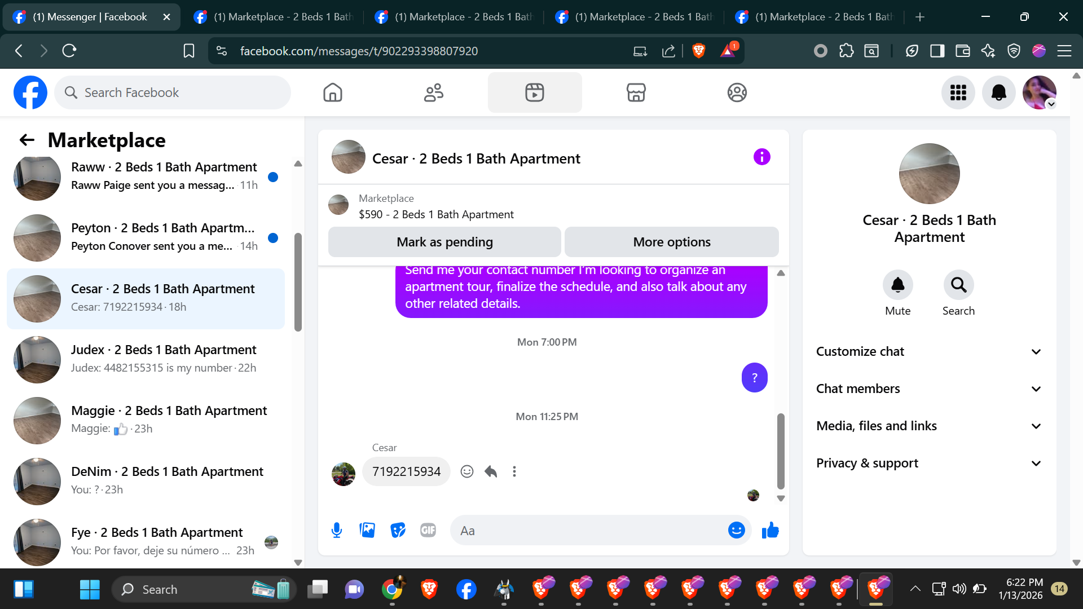
Task: Toggle the Brave Shields icon
Action: click(x=698, y=51)
